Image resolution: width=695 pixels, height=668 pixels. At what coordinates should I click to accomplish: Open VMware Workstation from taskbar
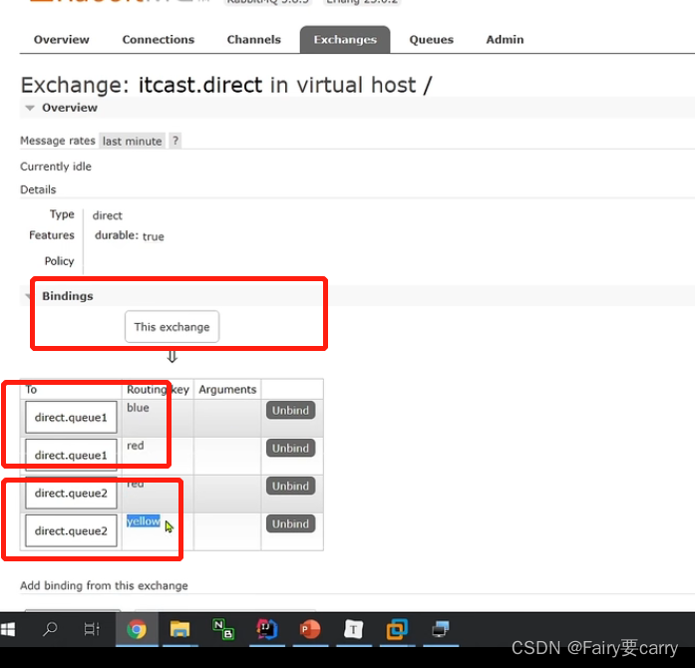(397, 629)
